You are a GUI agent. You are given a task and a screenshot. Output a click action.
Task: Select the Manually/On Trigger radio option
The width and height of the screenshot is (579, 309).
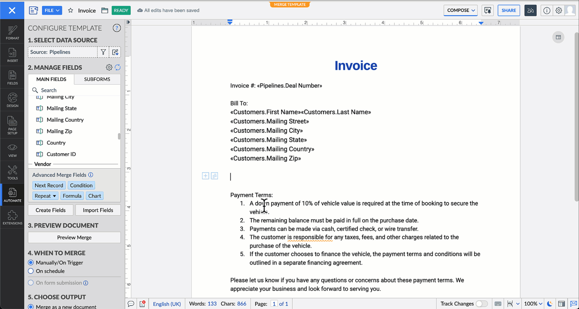(x=31, y=263)
